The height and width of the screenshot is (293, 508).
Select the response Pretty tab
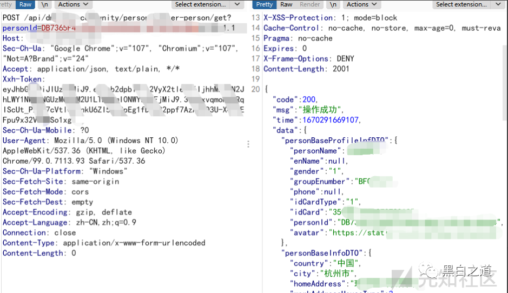pyautogui.click(x=265, y=4)
